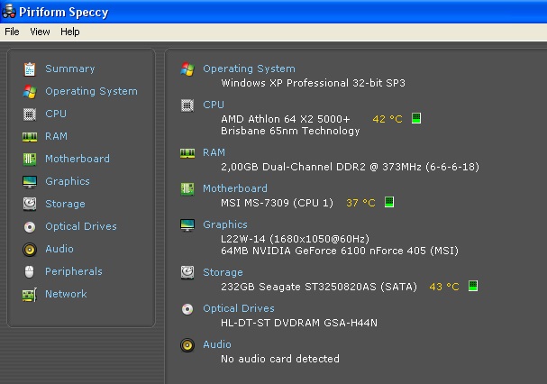Click the Motherboard icon in sidebar
This screenshot has height=384, width=547.
point(30,160)
